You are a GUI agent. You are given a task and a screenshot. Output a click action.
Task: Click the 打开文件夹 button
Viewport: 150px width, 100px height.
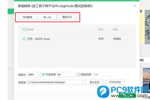pos(115,82)
